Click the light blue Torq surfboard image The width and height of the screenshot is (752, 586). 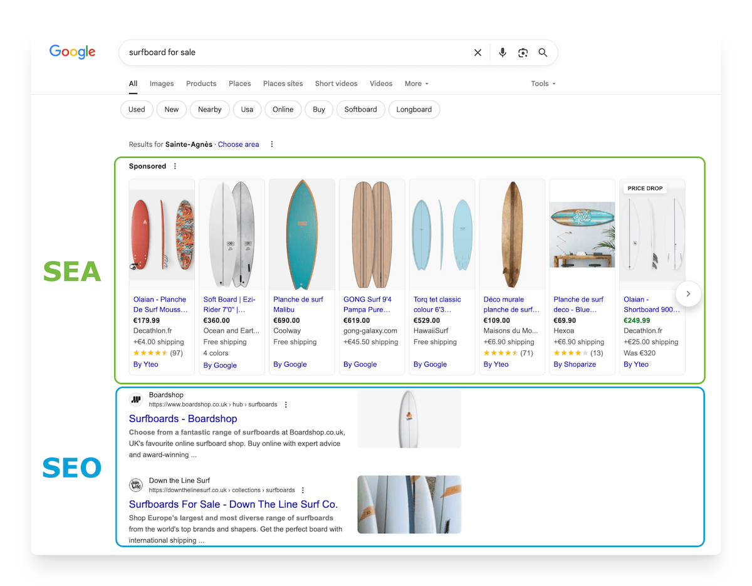click(x=442, y=235)
